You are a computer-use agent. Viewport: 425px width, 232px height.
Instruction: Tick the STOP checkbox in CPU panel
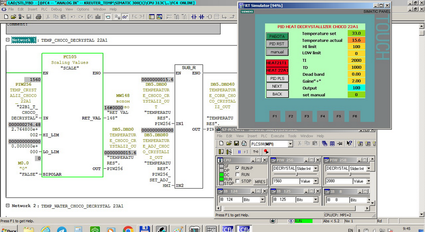(x=237, y=181)
